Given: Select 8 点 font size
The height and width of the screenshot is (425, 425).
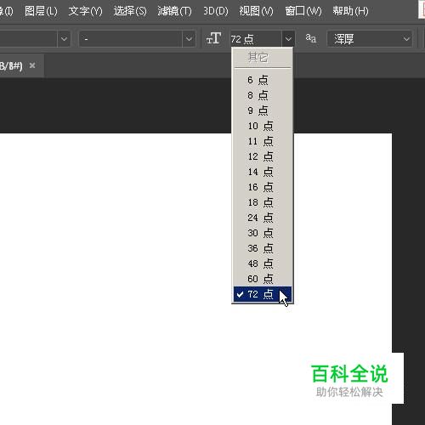Looking at the screenshot, I should click(263, 95).
